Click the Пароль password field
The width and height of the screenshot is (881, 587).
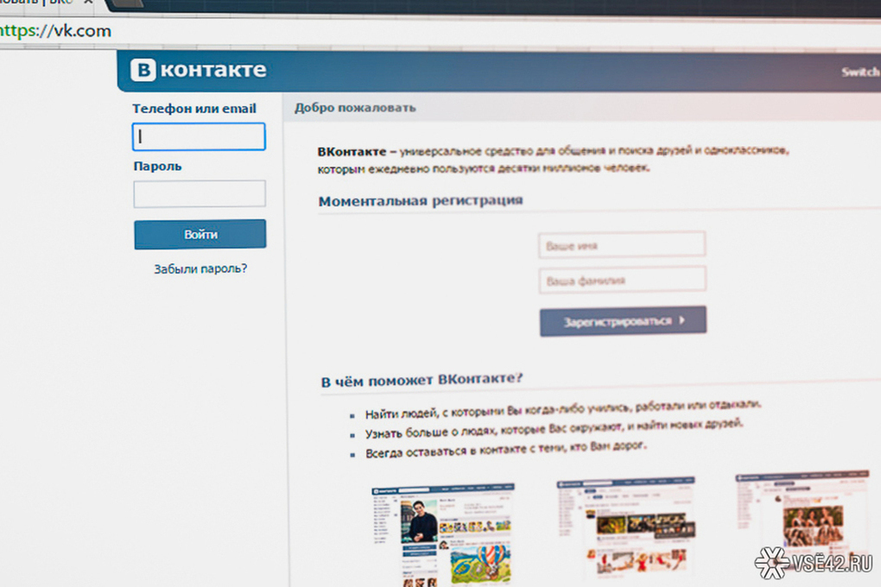pyautogui.click(x=200, y=193)
